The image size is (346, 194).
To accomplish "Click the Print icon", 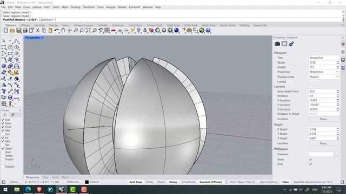I will (25, 30).
